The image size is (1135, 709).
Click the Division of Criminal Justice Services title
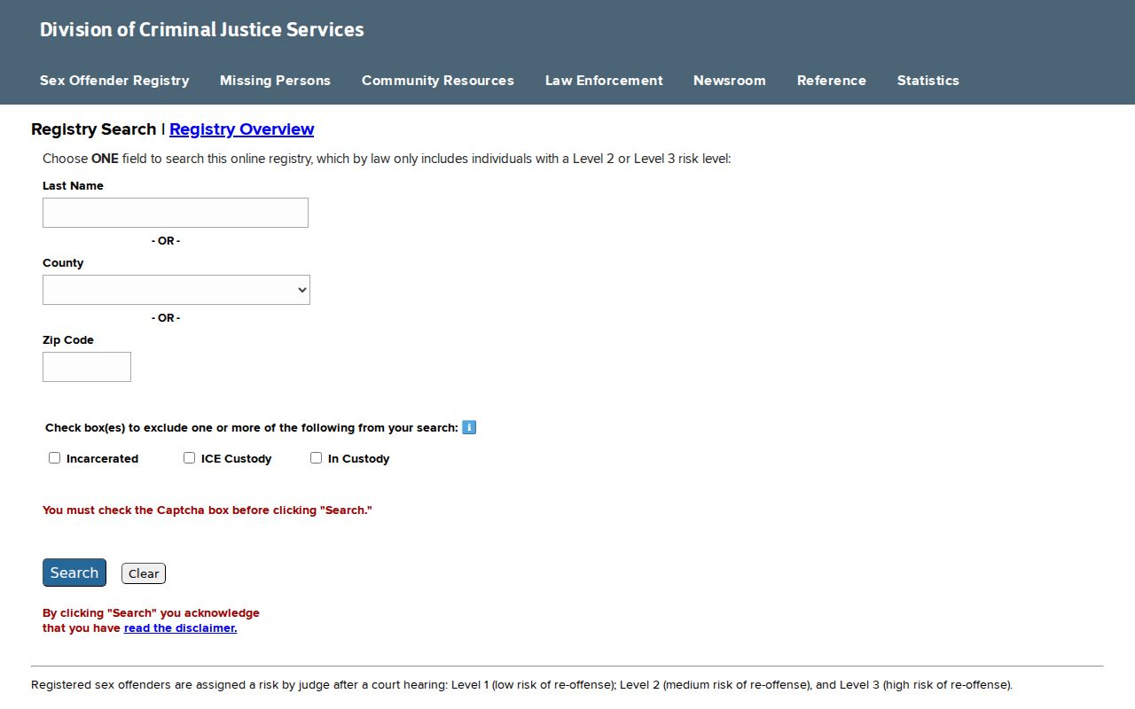point(202,29)
